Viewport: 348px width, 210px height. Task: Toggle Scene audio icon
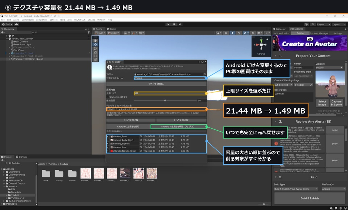[239, 33]
